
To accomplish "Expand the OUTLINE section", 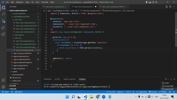I will click(x=12, y=86).
